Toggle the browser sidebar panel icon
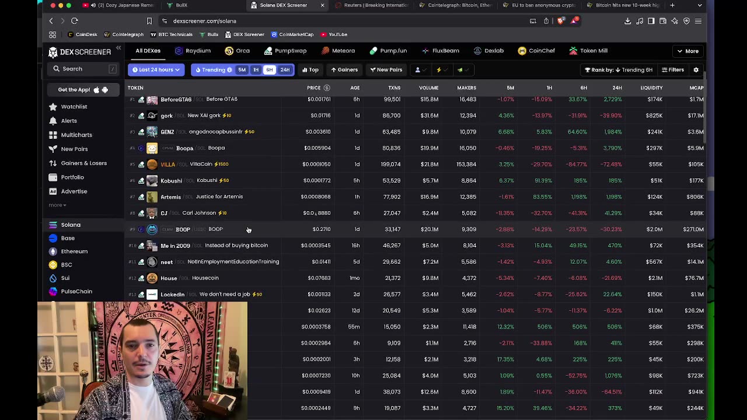This screenshot has height=420, width=747. coord(651,21)
